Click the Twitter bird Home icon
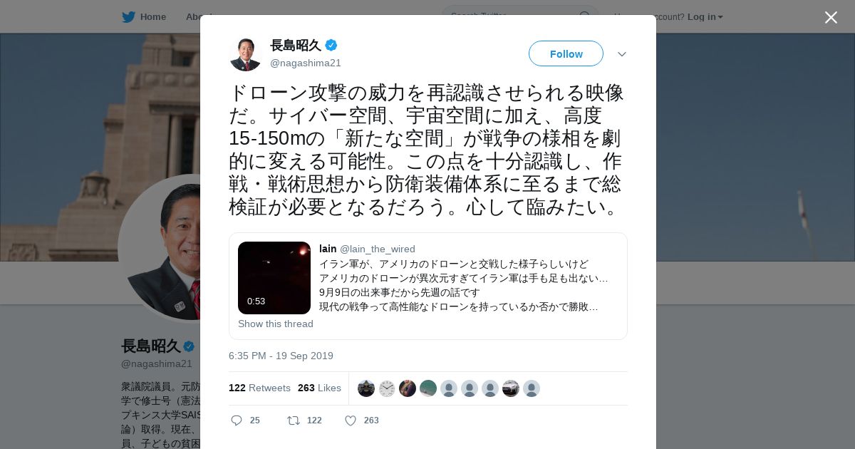855x449 pixels. [x=128, y=16]
